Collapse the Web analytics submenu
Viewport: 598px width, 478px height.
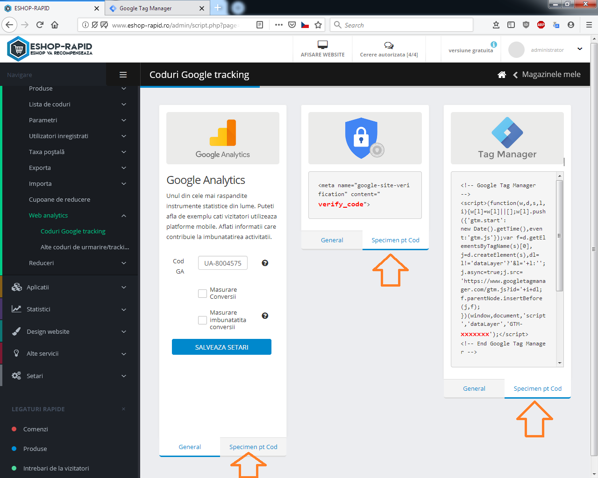pos(124,215)
